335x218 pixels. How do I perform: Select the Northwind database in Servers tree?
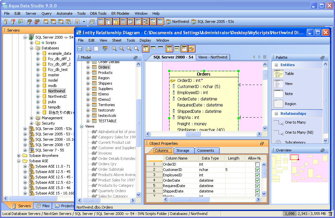56,91
